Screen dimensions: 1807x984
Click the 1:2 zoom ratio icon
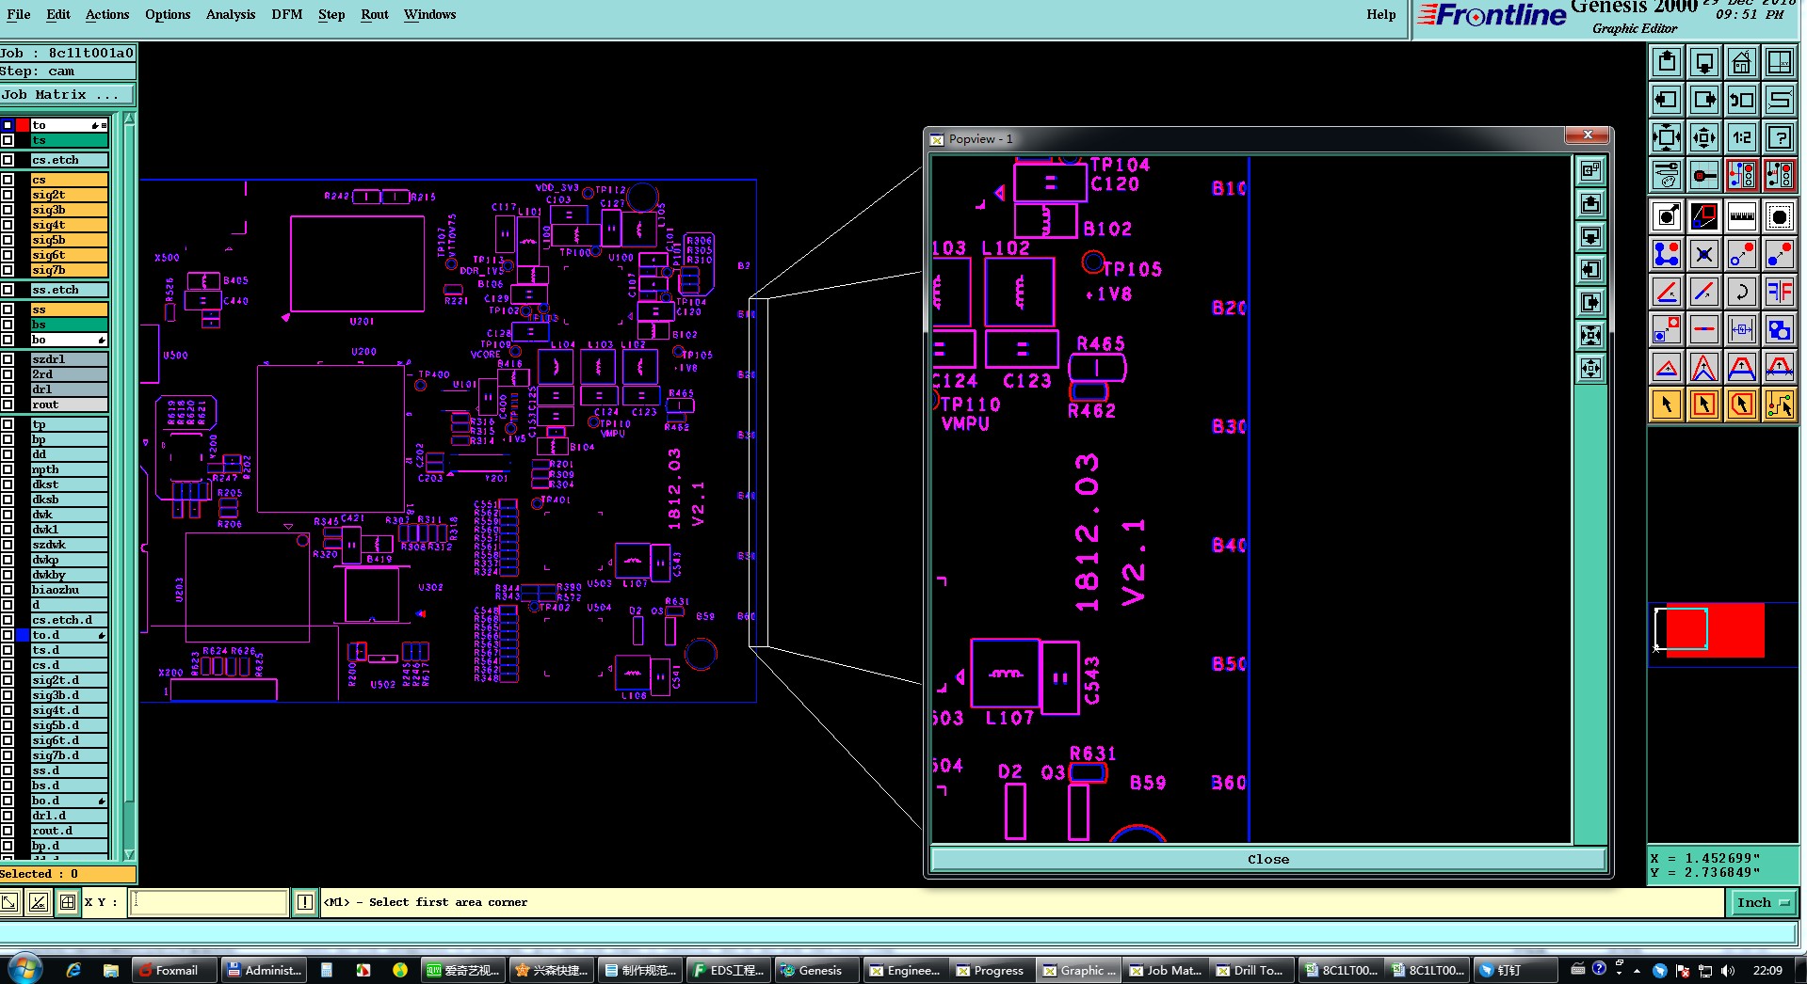click(1742, 137)
